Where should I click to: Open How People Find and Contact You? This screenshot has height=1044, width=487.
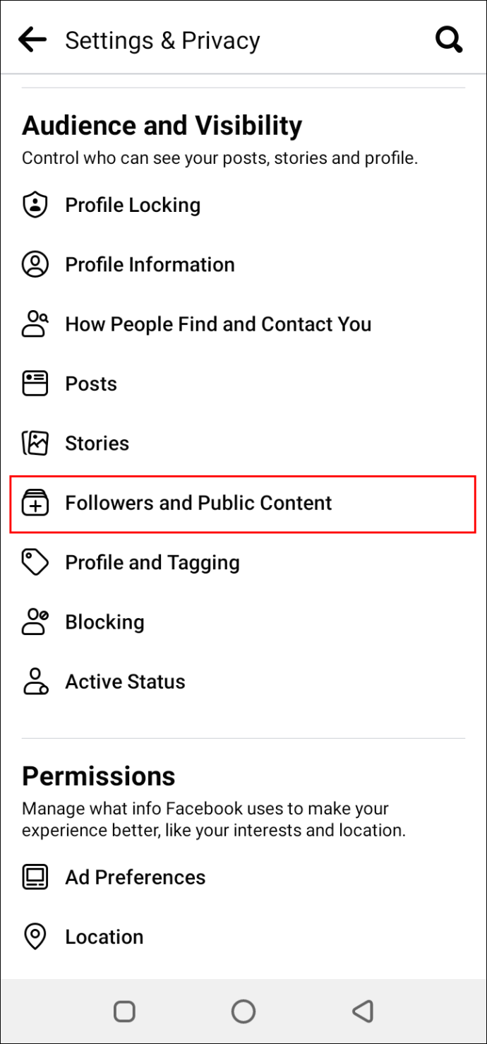(x=243, y=324)
